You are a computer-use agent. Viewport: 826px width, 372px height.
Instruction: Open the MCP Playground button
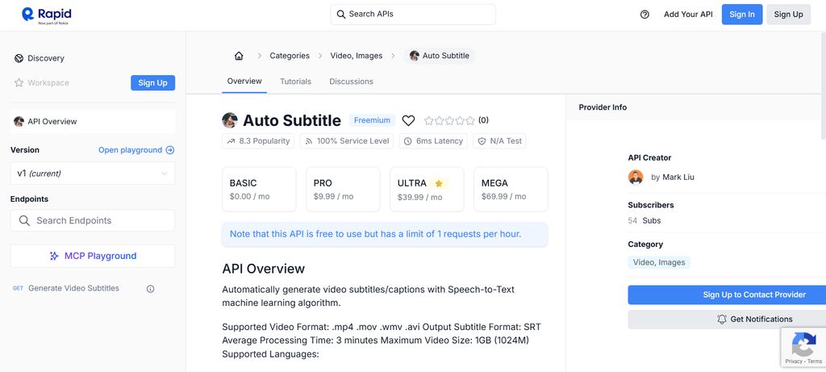pos(93,256)
